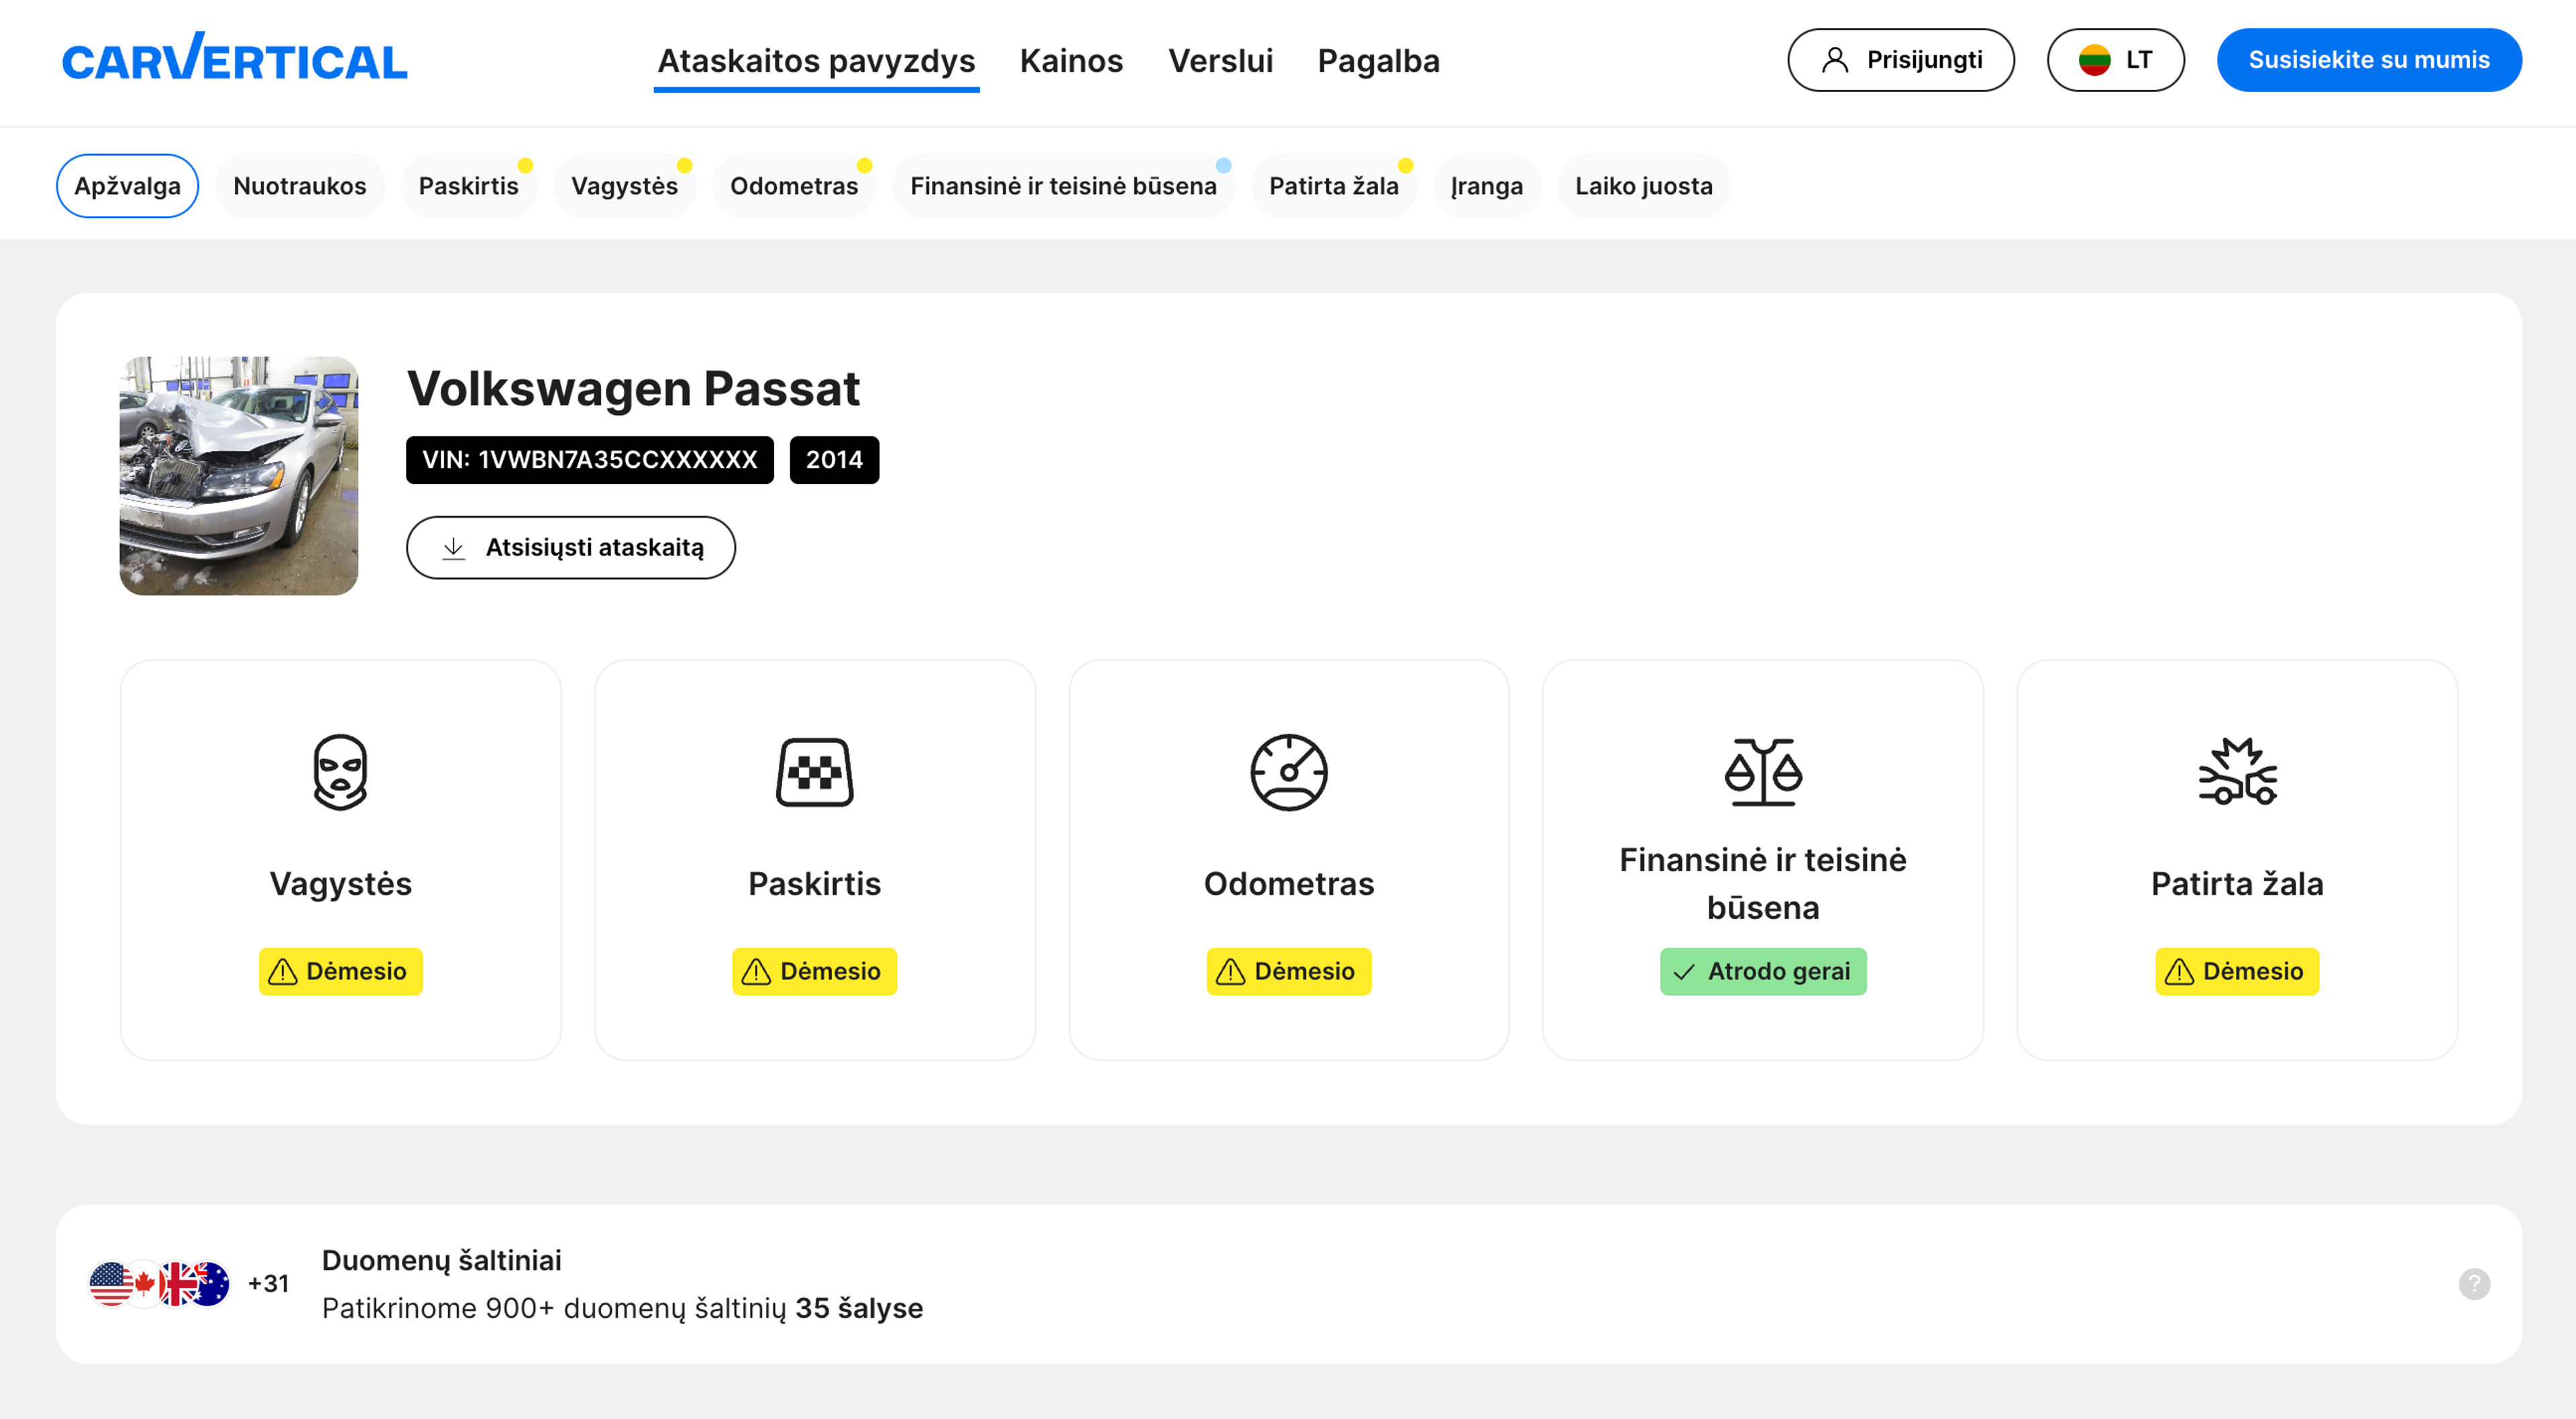Click the question mark help icon
This screenshot has width=2576, height=1419.
tap(2473, 1283)
